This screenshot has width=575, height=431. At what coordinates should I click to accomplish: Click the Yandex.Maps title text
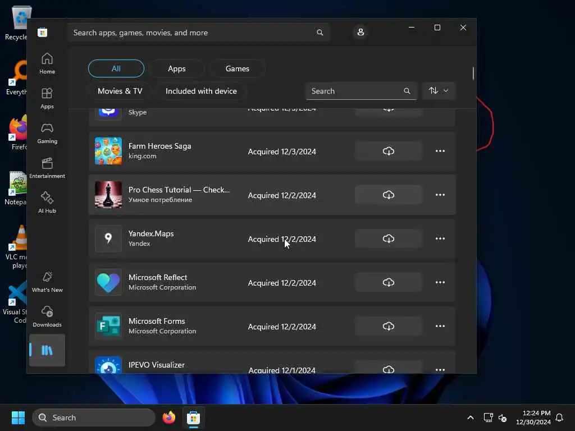click(150, 233)
